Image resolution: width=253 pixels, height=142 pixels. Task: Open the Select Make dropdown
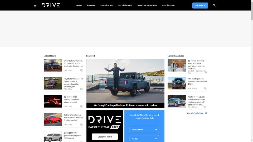click(144, 129)
